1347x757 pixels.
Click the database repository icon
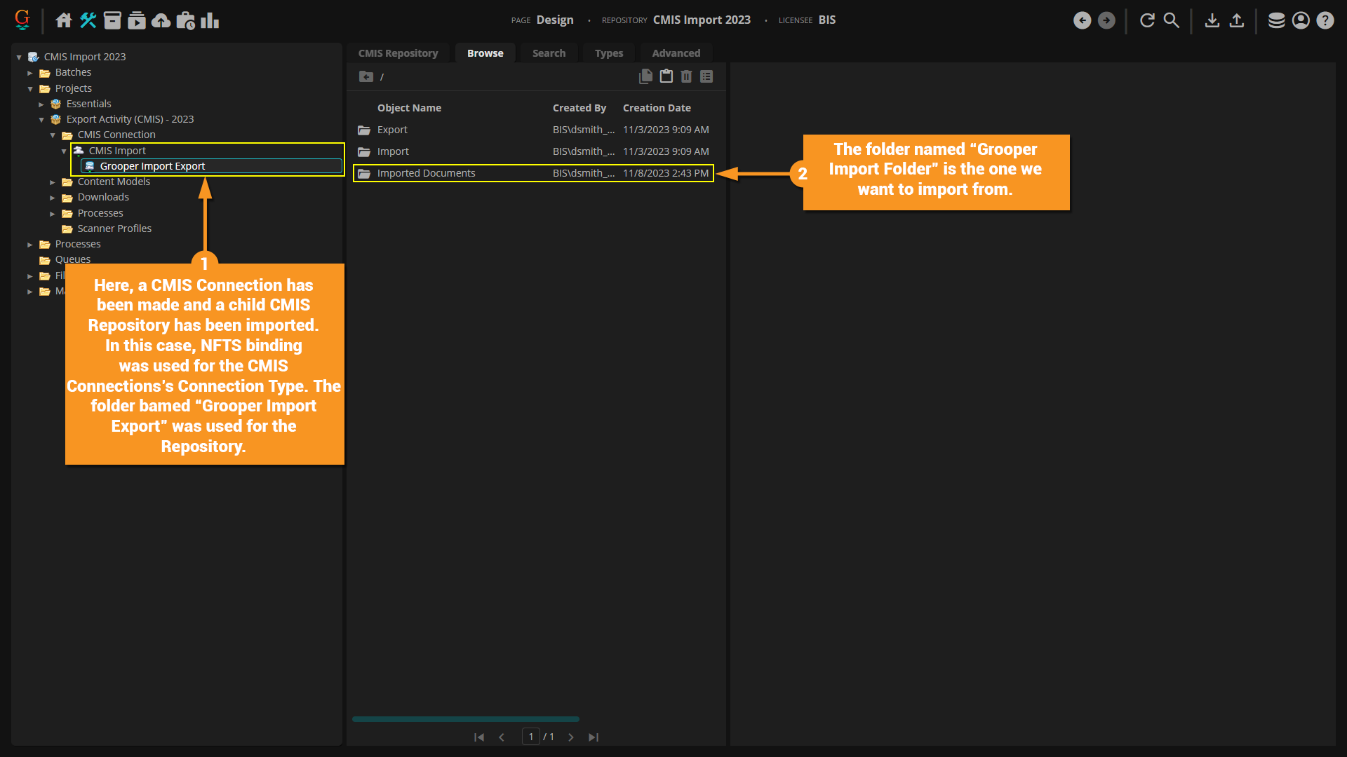[1276, 20]
